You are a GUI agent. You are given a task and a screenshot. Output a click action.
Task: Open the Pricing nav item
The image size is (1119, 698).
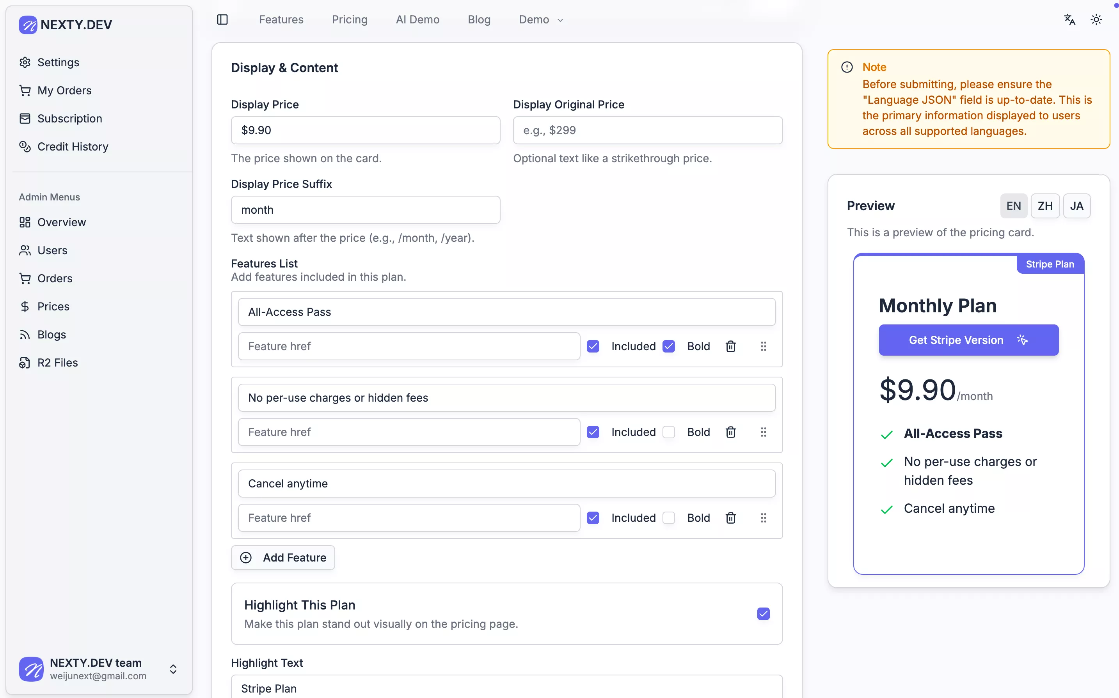[x=350, y=19]
